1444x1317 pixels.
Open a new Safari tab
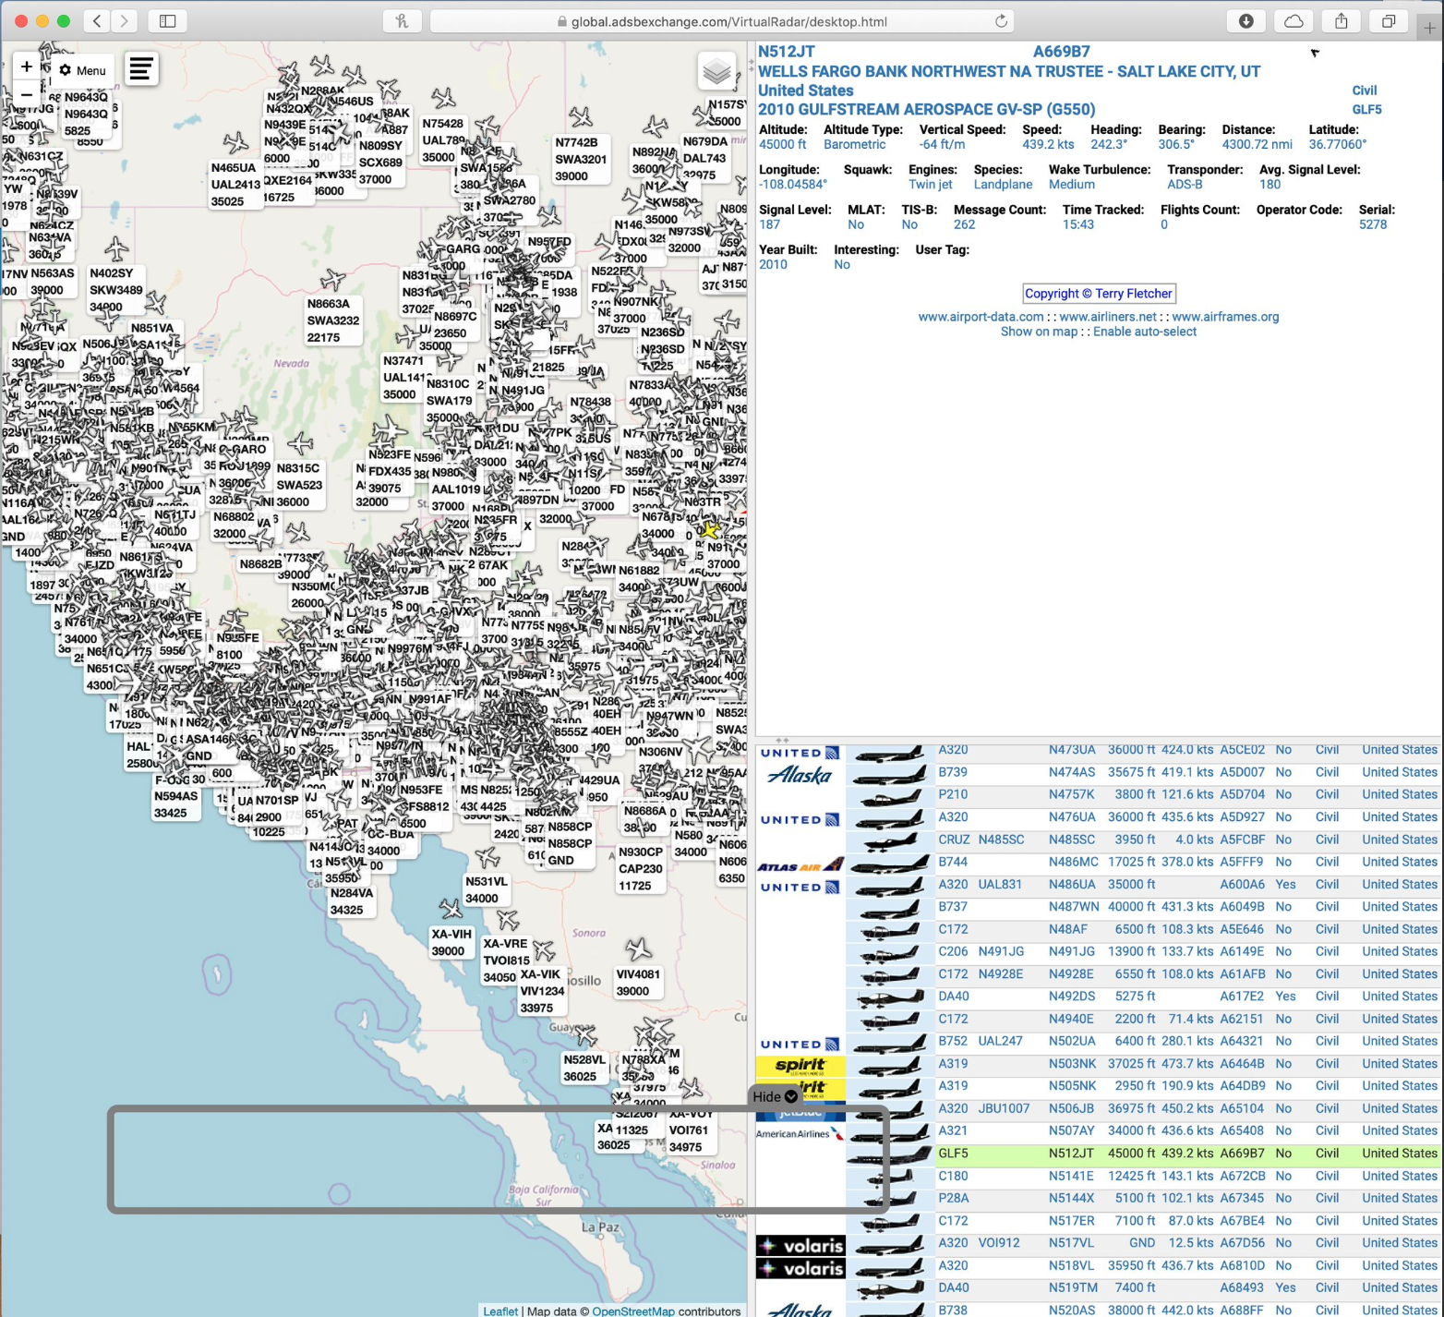point(1429,28)
